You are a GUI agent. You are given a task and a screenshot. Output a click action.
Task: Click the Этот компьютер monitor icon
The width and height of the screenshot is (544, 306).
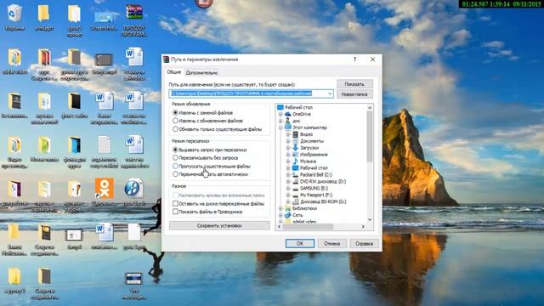(x=288, y=127)
